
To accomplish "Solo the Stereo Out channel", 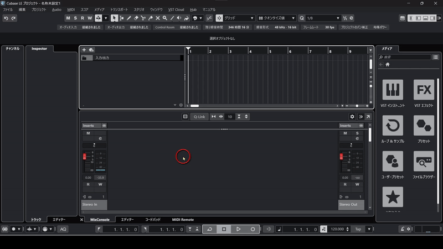I will (357, 133).
